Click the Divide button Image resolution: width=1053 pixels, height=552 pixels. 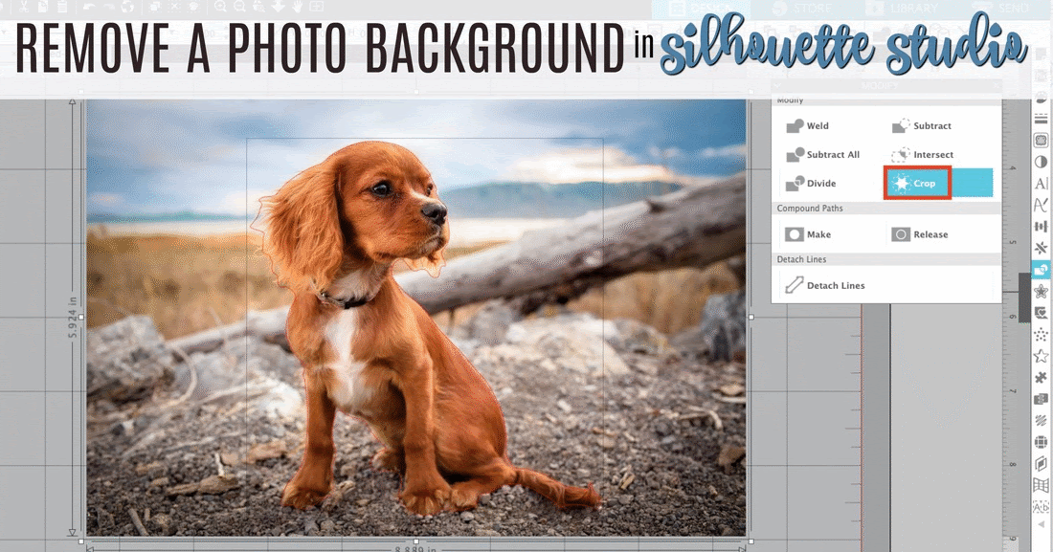(x=811, y=184)
